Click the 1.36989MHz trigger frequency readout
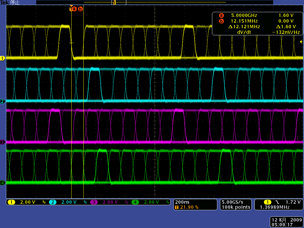 275,207
